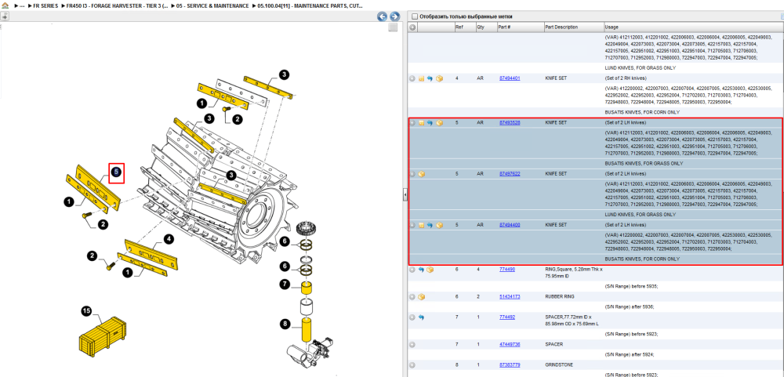Click the 'RUBBER RING' description
This screenshot has height=377, width=784.
(x=560, y=296)
